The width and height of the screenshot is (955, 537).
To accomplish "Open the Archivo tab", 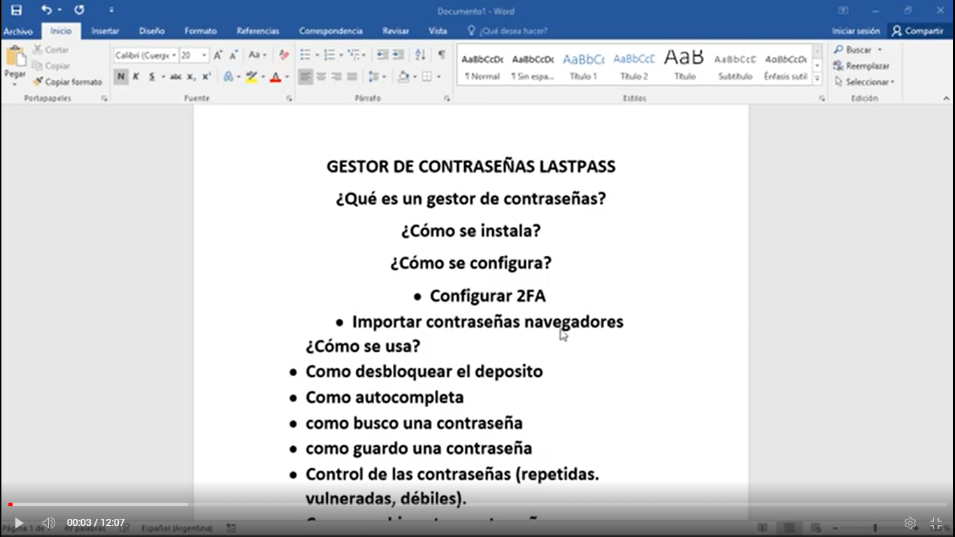I will (x=18, y=31).
